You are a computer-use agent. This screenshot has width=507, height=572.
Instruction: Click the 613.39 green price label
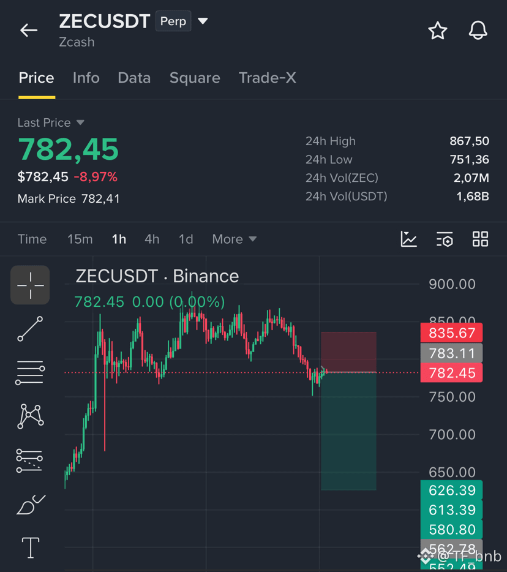pyautogui.click(x=451, y=510)
